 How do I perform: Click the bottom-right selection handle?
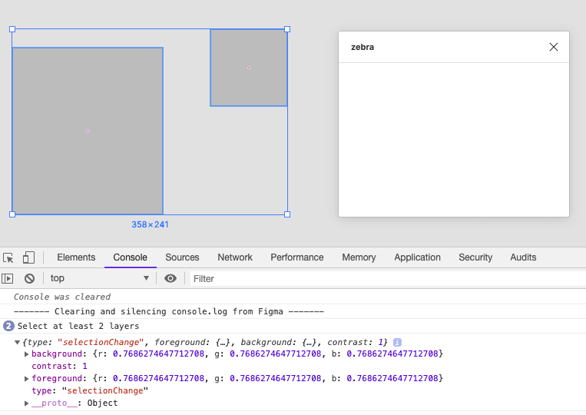point(287,214)
